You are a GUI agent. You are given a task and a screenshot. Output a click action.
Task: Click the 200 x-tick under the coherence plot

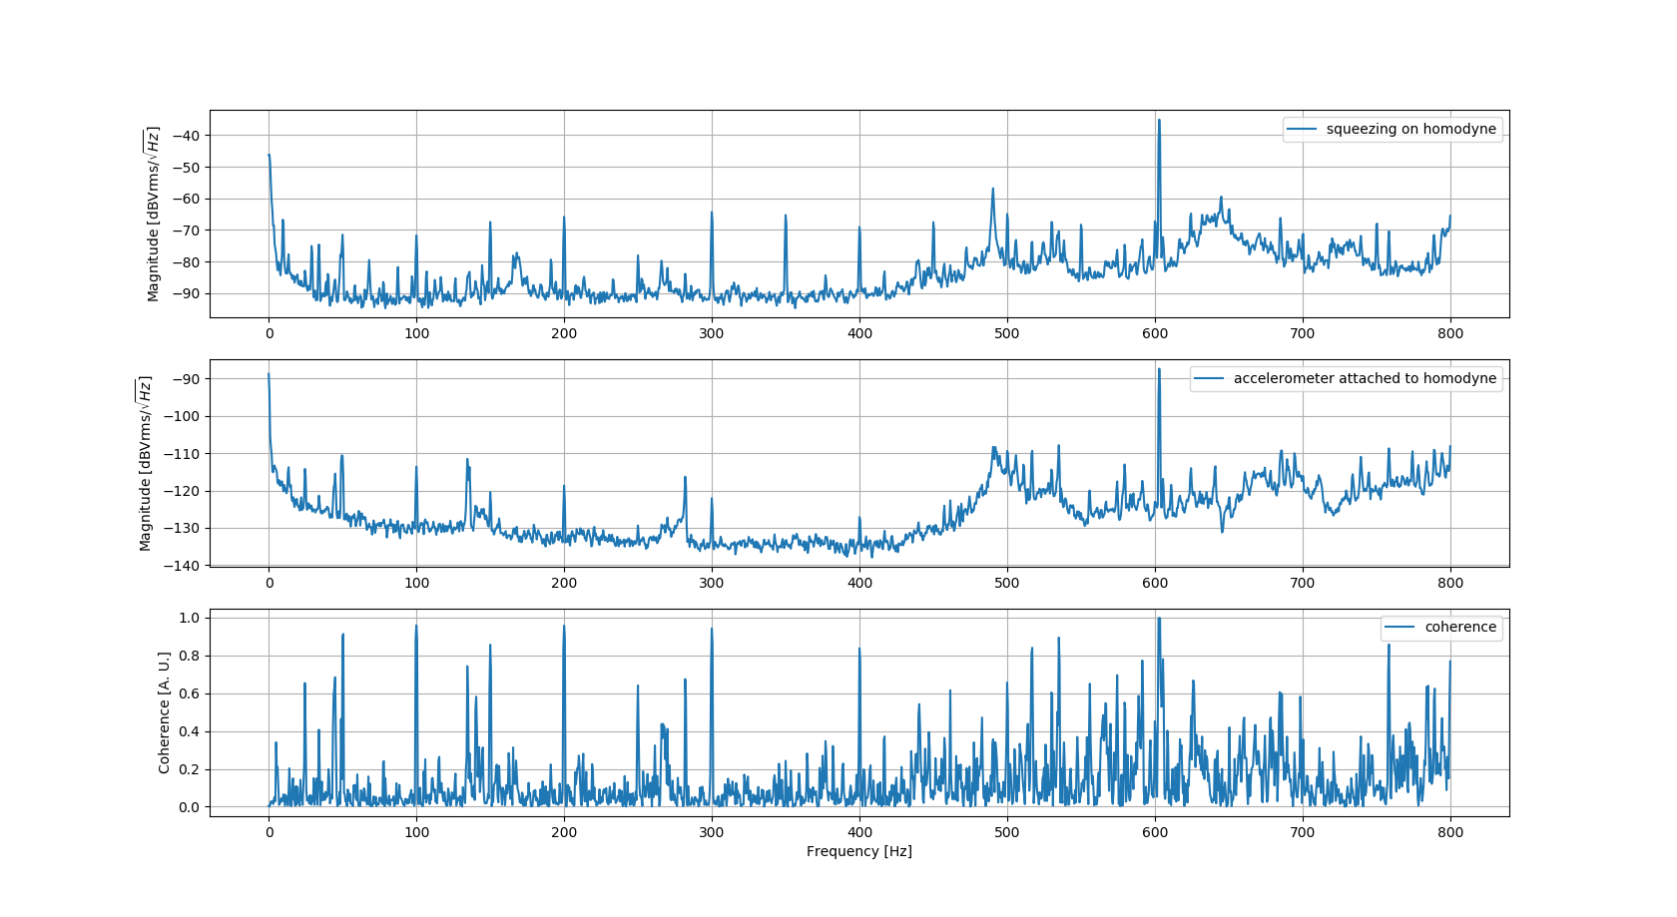pos(564,832)
